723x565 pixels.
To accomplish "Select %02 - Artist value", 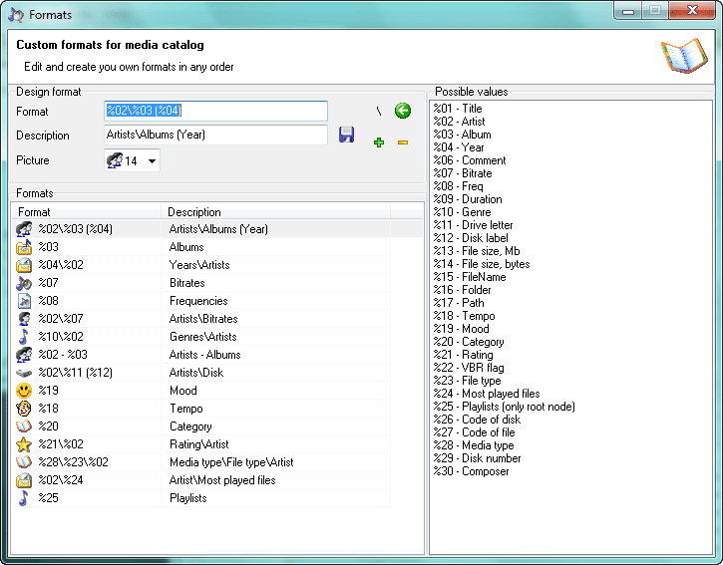I will (x=459, y=122).
